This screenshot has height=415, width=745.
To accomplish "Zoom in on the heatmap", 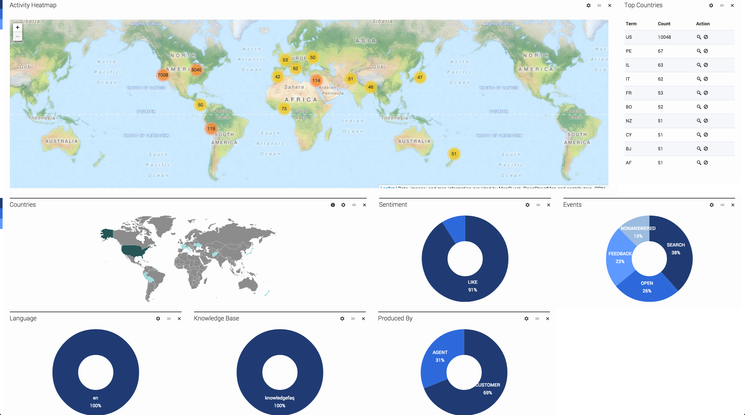I will [x=17, y=27].
